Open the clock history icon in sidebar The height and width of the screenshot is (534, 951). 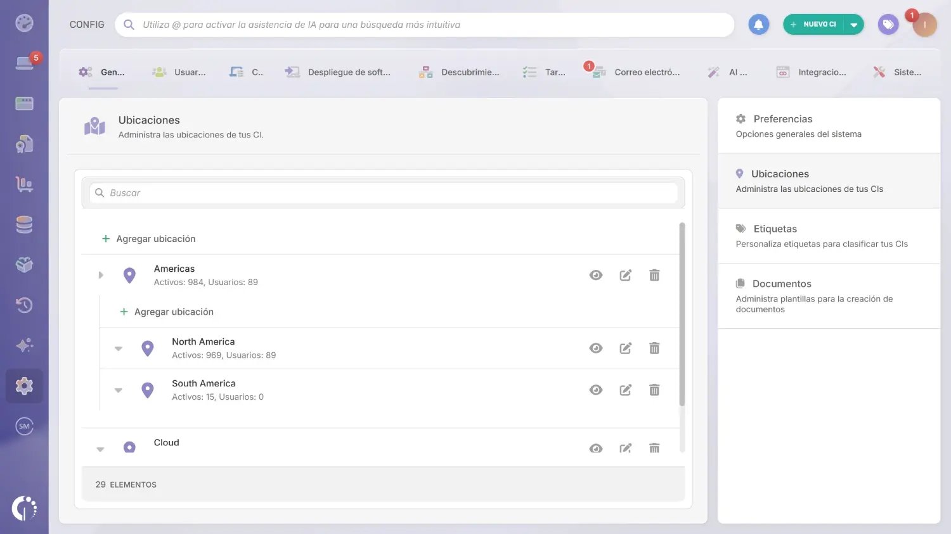24,305
